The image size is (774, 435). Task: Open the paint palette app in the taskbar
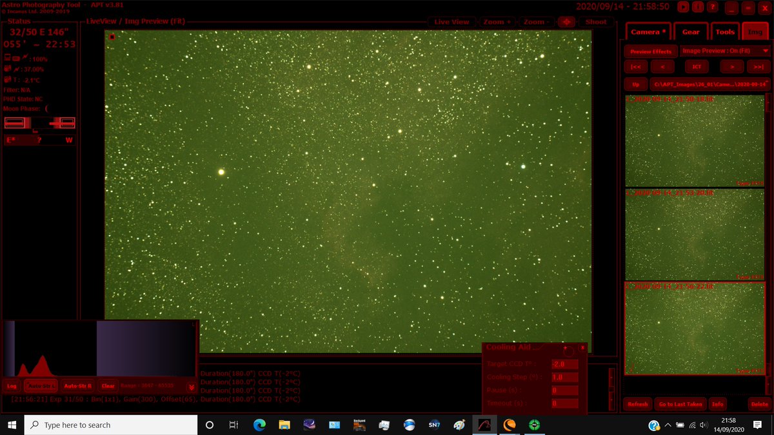coord(459,425)
